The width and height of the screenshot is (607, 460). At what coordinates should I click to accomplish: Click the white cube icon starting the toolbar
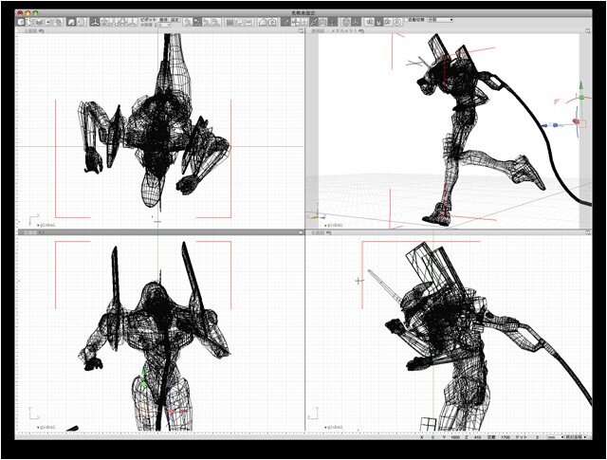pyautogui.click(x=21, y=22)
